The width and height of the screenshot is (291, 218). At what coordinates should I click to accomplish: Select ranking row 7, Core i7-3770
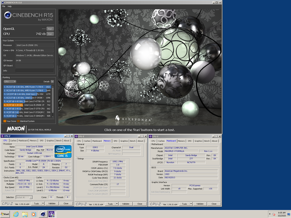coord(27,109)
